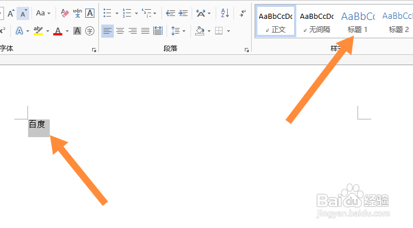Open the Line Spacing dropdown arrow
Image resolution: width=413 pixels, height=228 pixels.
pyautogui.click(x=184, y=31)
